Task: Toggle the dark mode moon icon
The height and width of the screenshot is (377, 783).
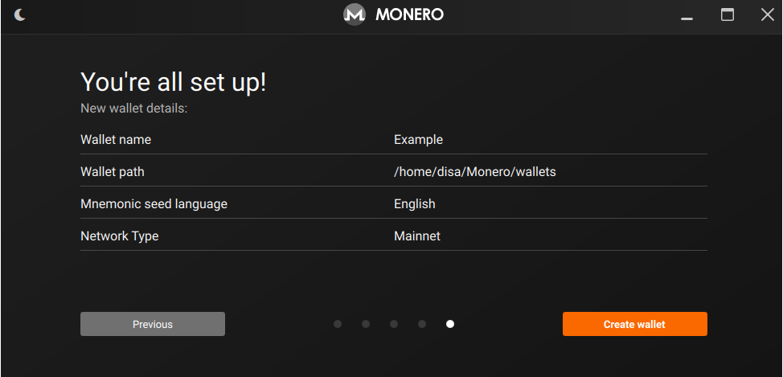Action: click(x=20, y=15)
